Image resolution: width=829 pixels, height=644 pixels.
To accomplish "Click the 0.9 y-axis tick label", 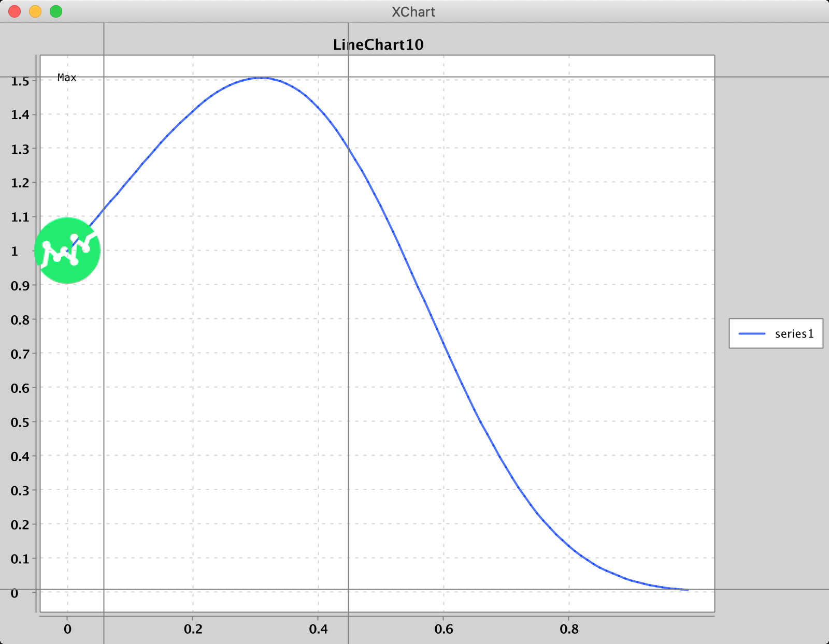I will [x=20, y=286].
